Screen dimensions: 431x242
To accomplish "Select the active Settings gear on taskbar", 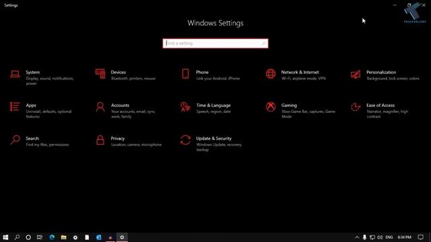I will point(122,237).
